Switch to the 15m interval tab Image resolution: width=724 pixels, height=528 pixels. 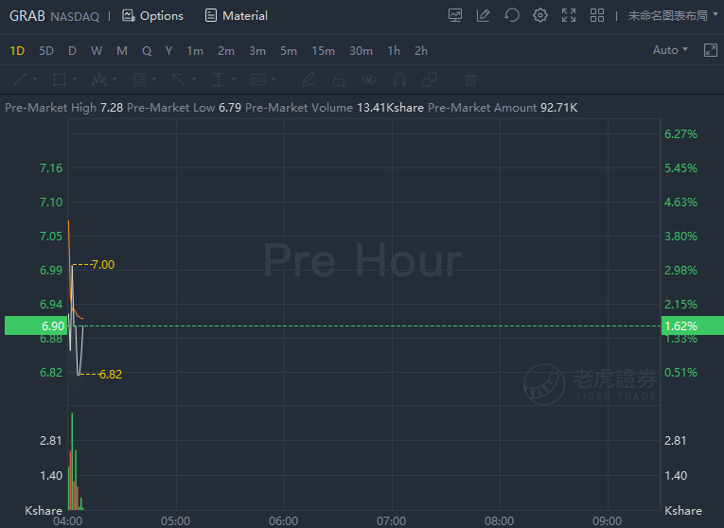(323, 50)
